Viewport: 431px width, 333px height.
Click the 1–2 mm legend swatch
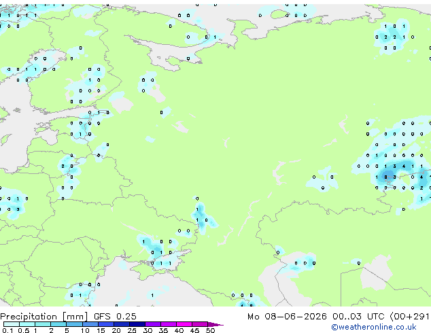[x=43, y=324]
